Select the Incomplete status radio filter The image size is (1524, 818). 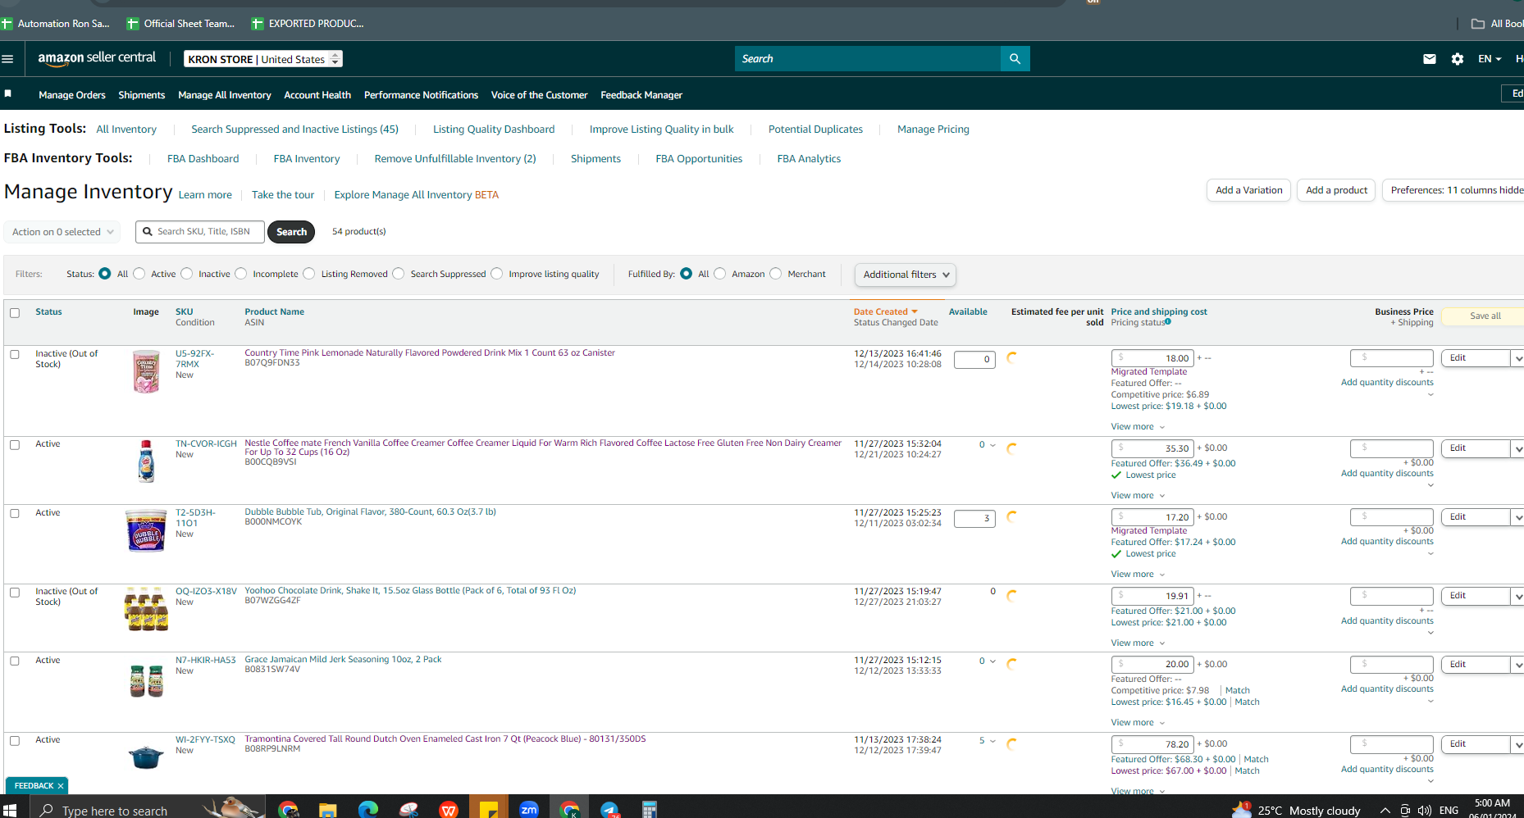click(241, 274)
